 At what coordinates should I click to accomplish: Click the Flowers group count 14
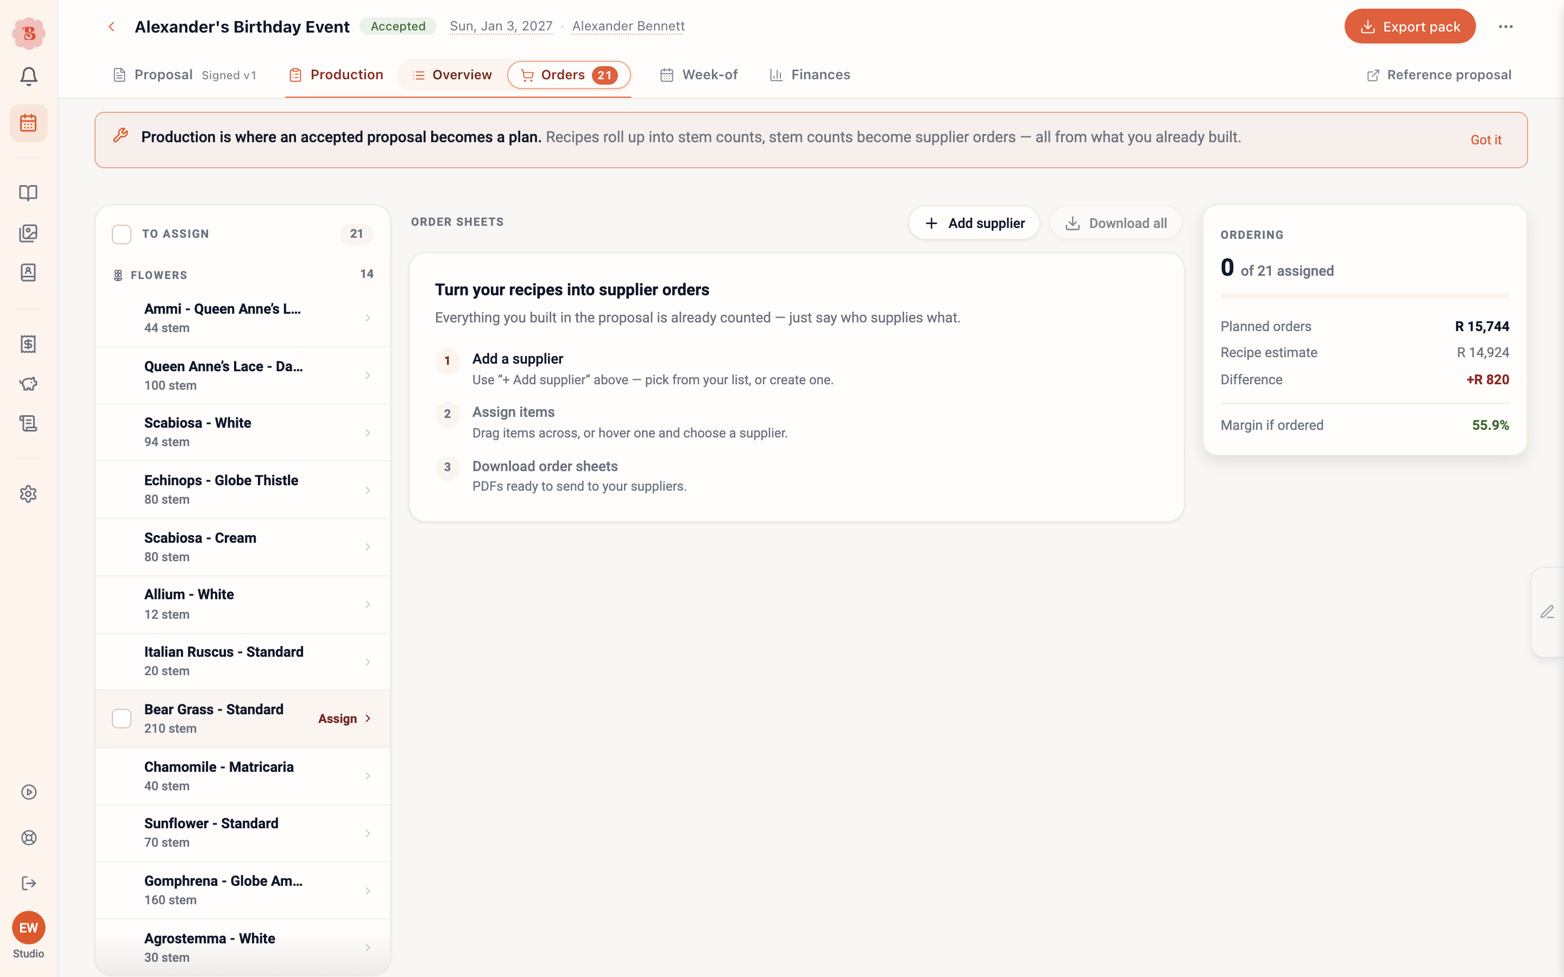pos(367,274)
